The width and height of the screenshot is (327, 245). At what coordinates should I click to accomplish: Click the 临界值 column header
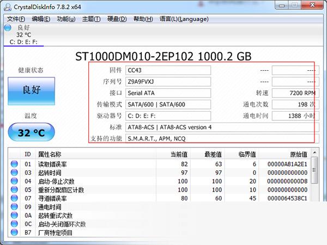241,155
